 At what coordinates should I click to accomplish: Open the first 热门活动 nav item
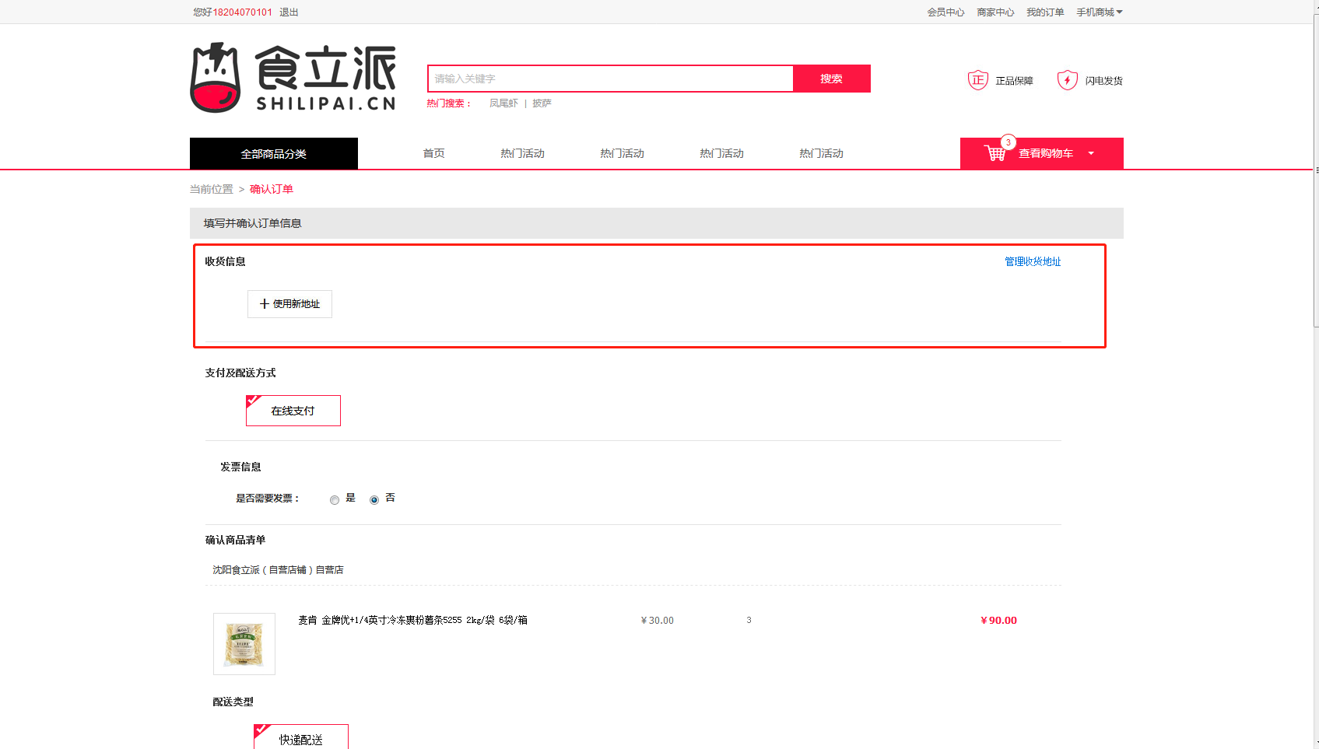tap(522, 153)
